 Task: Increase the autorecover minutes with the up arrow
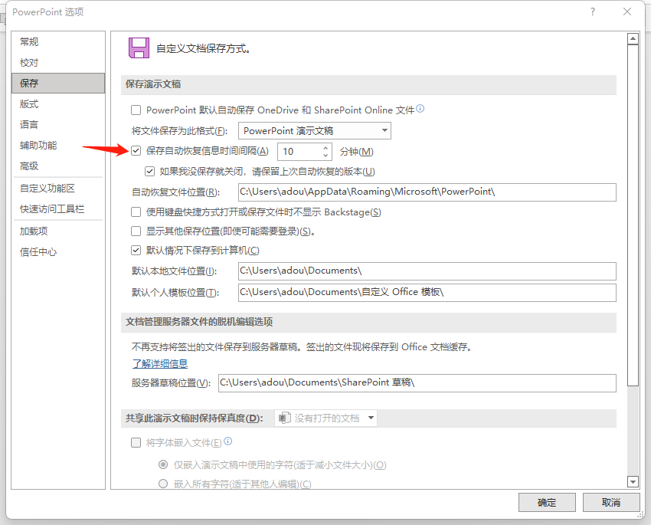(325, 147)
